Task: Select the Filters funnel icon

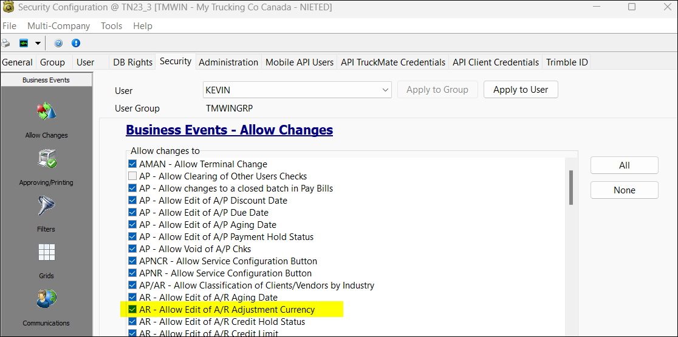Action: [46, 207]
